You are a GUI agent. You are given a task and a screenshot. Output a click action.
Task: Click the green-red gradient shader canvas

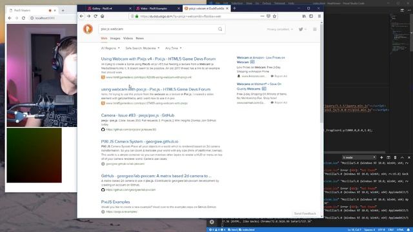[x=34, y=155]
